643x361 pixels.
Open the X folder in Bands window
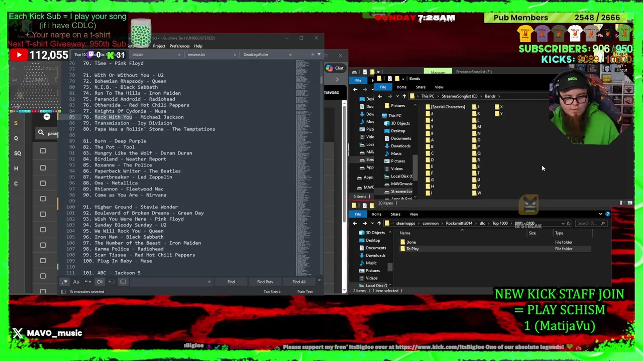[499, 107]
